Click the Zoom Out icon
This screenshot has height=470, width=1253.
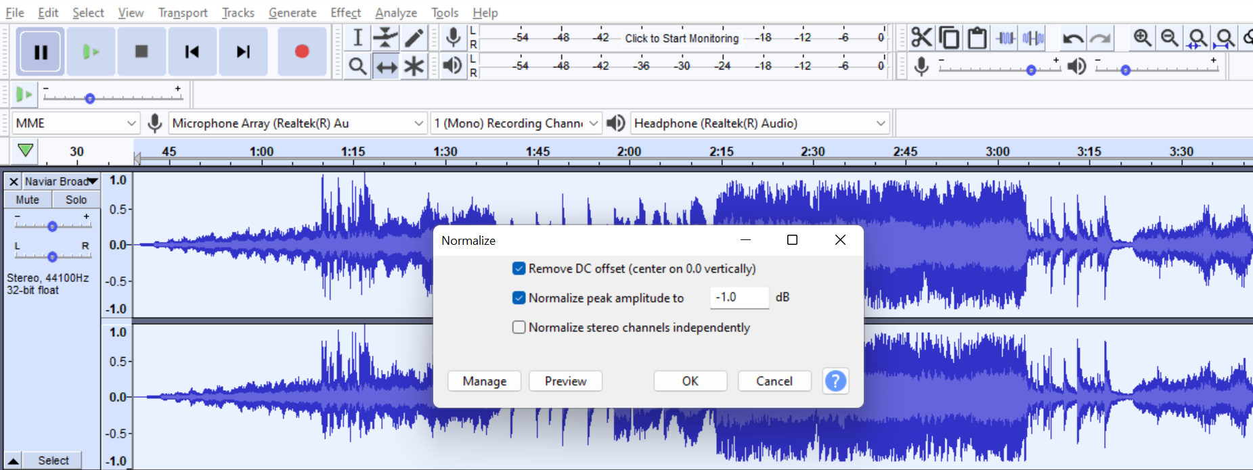1170,37
